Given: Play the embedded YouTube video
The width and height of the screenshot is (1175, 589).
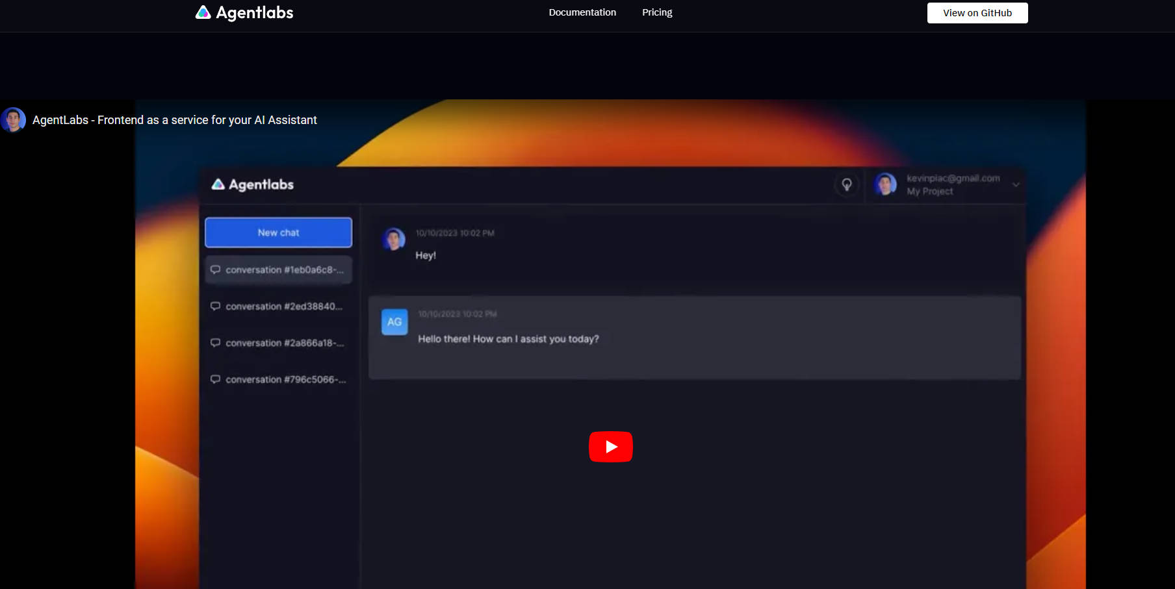Looking at the screenshot, I should pos(610,446).
